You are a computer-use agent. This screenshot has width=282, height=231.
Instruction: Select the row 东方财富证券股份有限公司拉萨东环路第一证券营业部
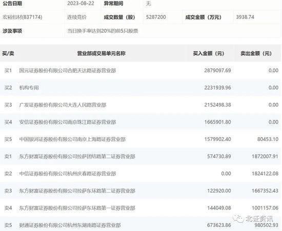point(140,208)
